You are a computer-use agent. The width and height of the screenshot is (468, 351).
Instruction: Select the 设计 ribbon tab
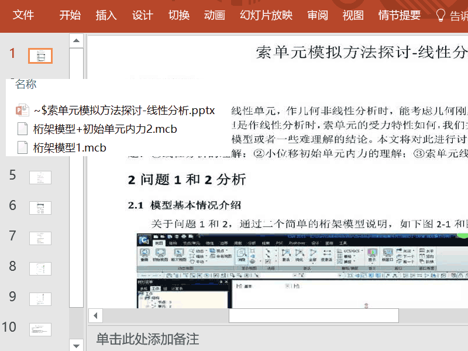coord(142,15)
